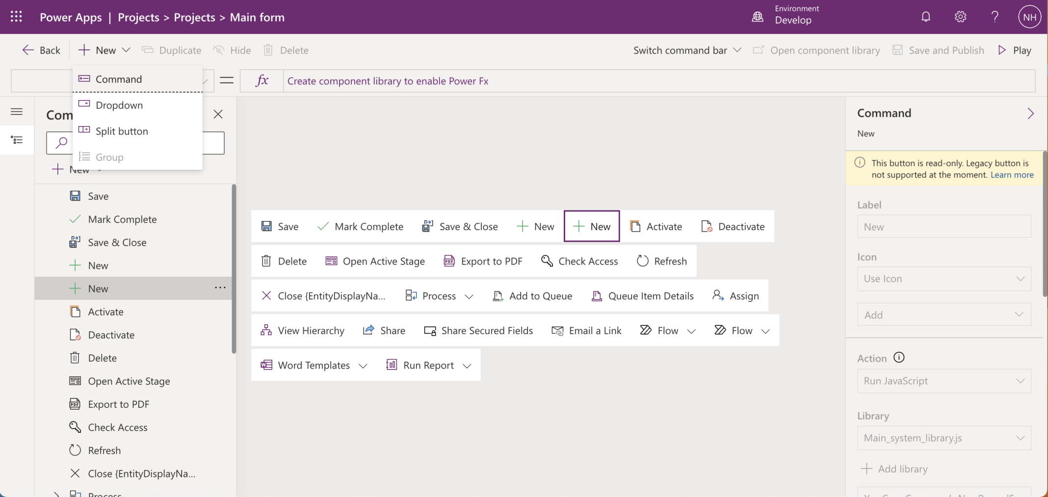The image size is (1048, 497).
Task: Toggle the hamburger navigation menu
Action: tap(17, 112)
